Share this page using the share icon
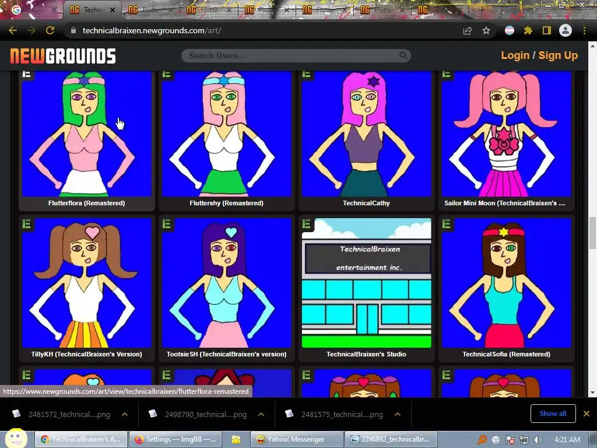 point(468,30)
